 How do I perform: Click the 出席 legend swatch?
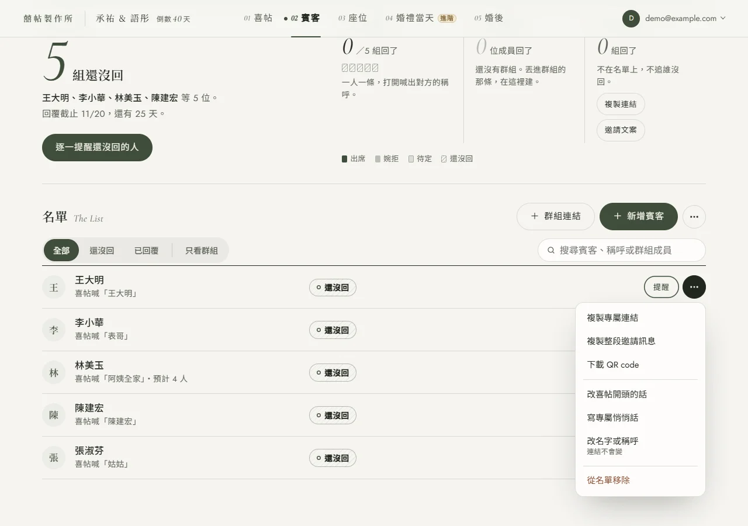click(344, 159)
